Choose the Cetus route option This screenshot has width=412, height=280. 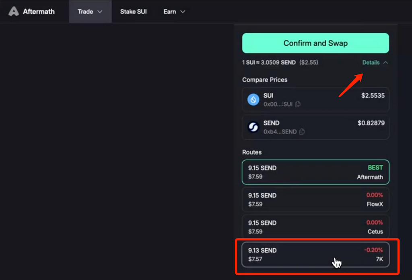(315, 227)
